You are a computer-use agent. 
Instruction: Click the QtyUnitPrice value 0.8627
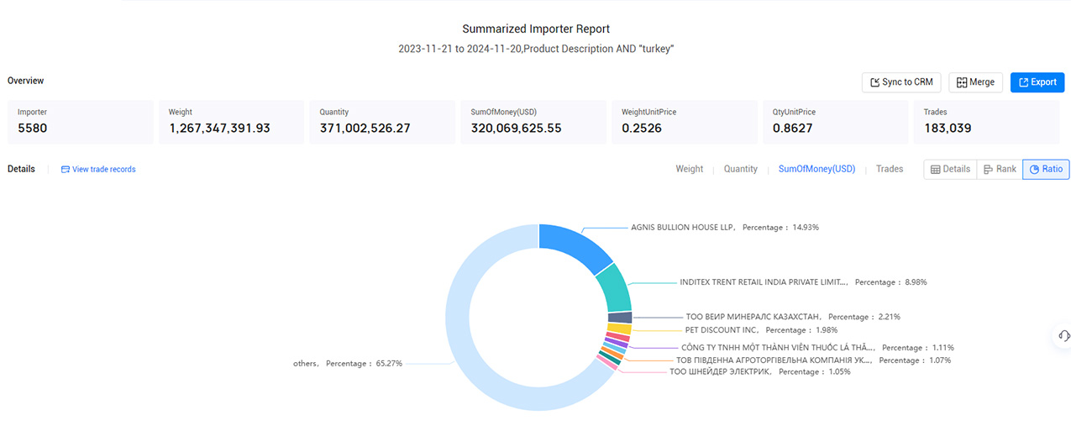(791, 129)
